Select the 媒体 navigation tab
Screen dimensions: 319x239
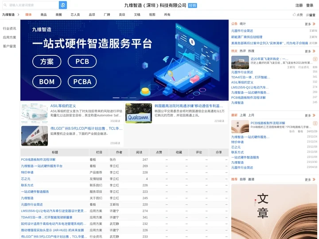tap(28, 15)
